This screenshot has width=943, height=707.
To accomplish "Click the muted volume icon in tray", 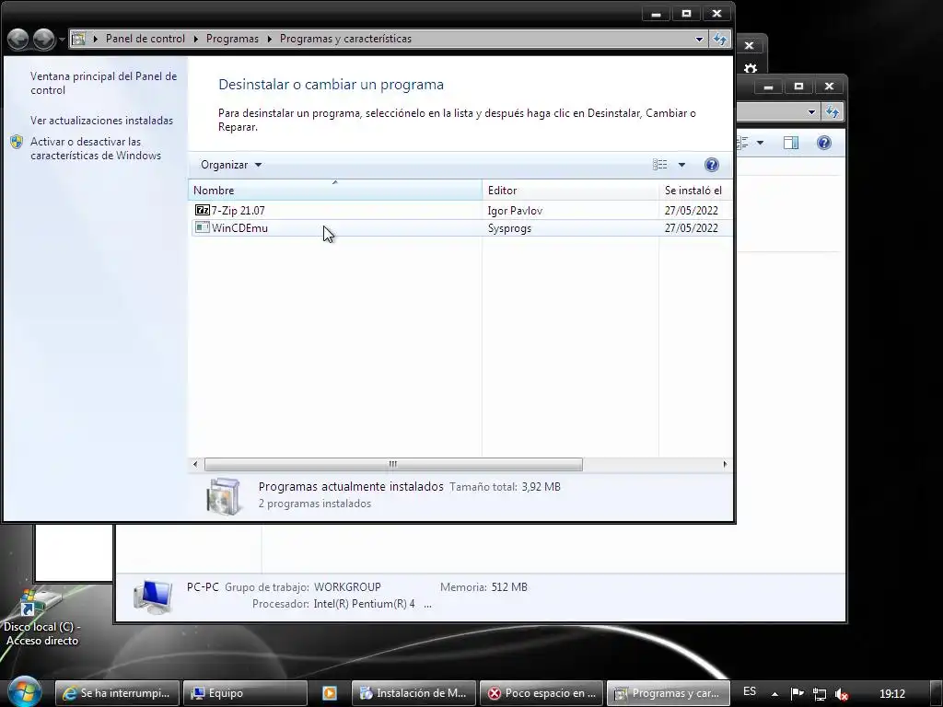I will 842,694.
